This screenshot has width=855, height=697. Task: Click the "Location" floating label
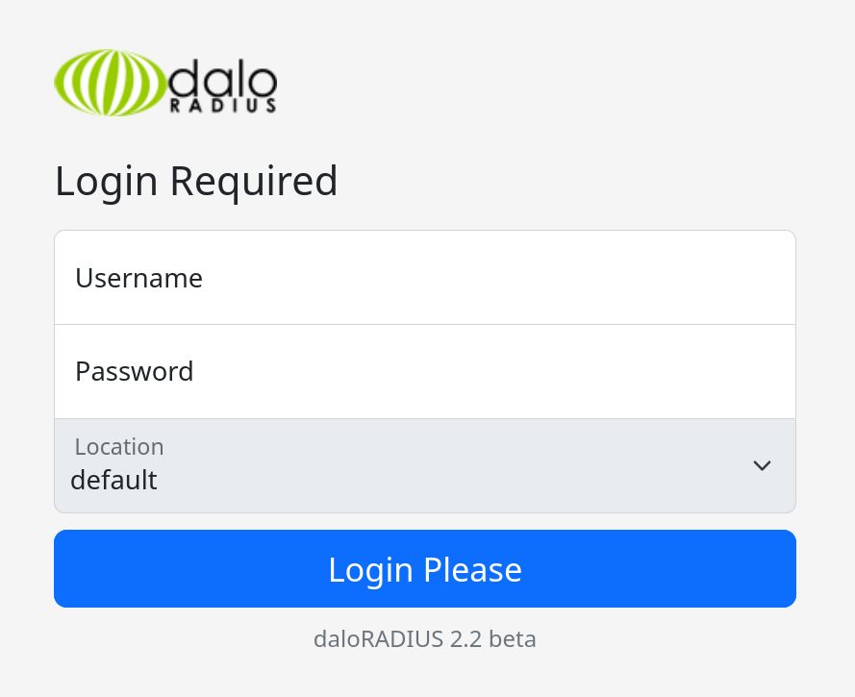coord(119,447)
